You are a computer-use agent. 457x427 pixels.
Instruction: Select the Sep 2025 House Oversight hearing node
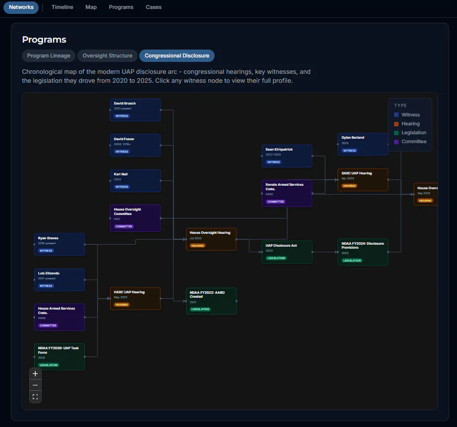(426, 194)
